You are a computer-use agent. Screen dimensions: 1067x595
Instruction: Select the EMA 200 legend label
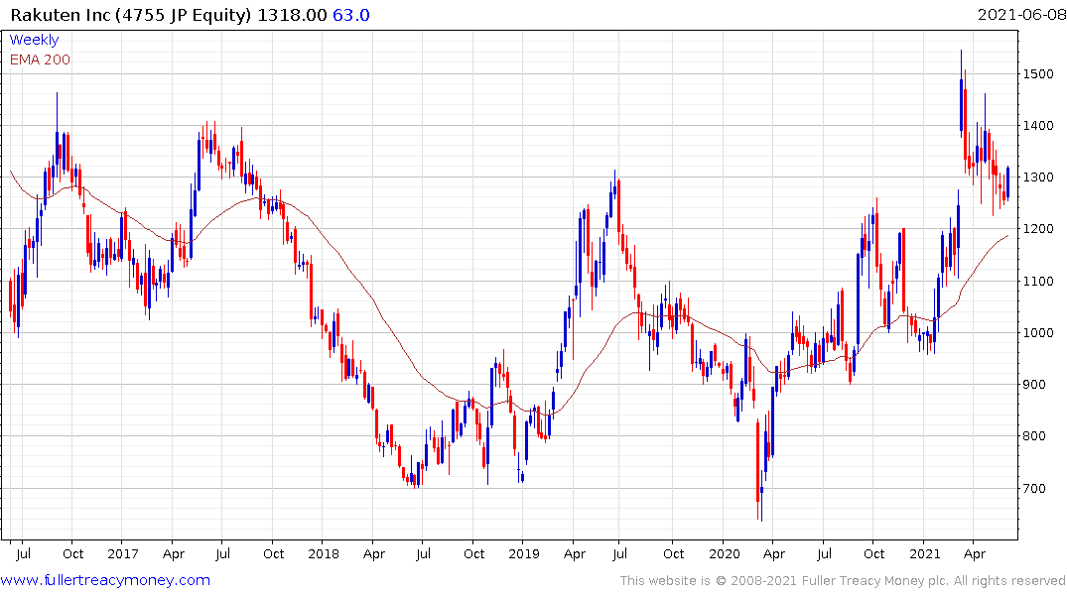40,59
